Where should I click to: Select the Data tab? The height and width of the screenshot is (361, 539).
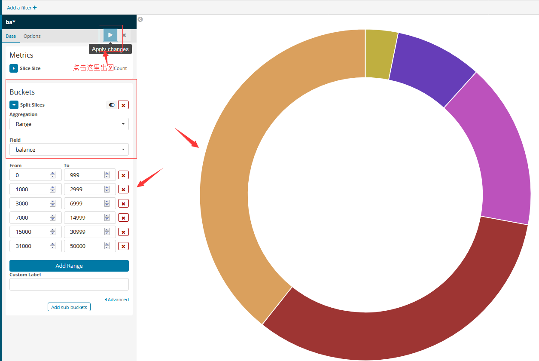click(11, 36)
